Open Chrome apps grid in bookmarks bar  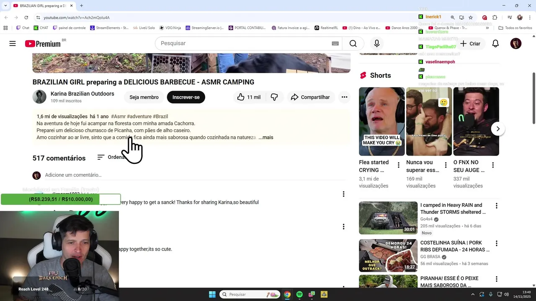coord(5,28)
